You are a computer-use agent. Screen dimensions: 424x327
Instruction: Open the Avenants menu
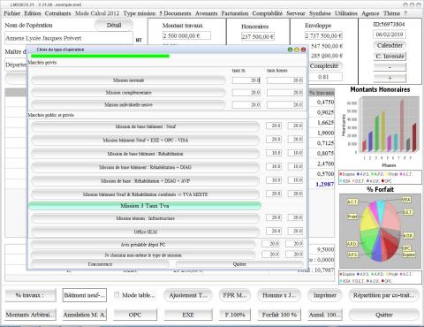click(207, 13)
